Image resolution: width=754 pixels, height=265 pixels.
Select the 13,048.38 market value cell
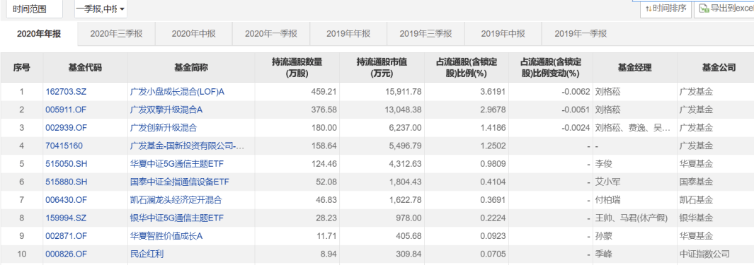[x=382, y=110]
